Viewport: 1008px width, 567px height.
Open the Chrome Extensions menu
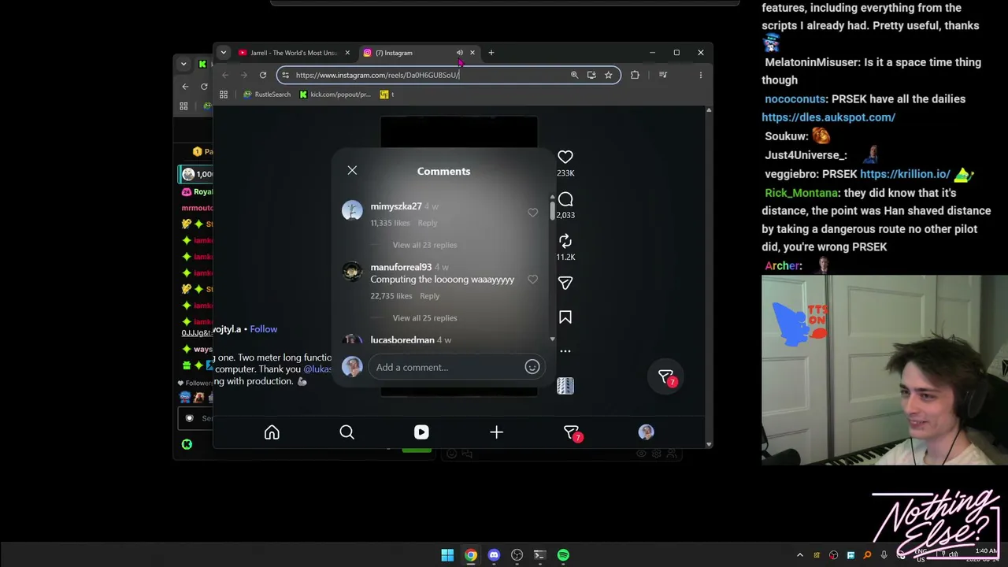tap(635, 75)
